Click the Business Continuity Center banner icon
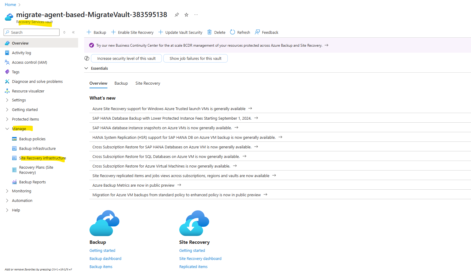471x271 pixels. click(x=92, y=45)
